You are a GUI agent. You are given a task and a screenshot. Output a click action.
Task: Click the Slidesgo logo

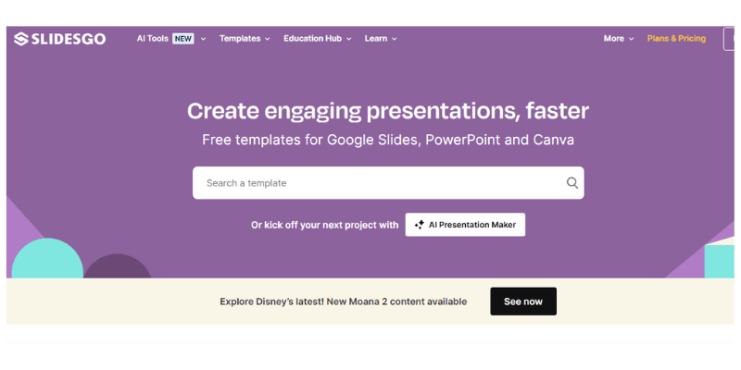pyautogui.click(x=59, y=39)
